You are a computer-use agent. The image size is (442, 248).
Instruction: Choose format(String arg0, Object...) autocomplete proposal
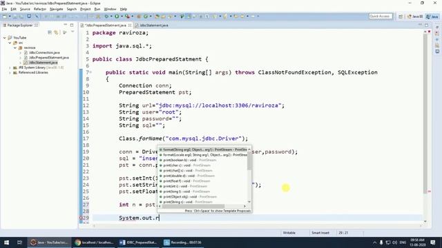203,149
